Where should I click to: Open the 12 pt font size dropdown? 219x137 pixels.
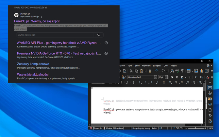click(166, 77)
